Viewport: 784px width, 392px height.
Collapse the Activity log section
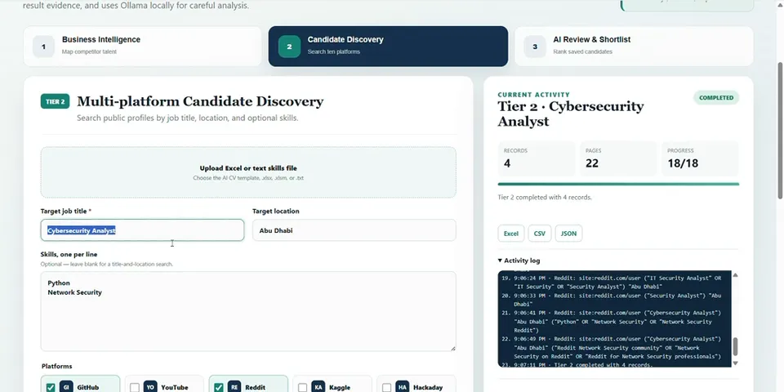[x=519, y=261]
